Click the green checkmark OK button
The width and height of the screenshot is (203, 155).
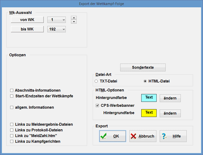113,136
